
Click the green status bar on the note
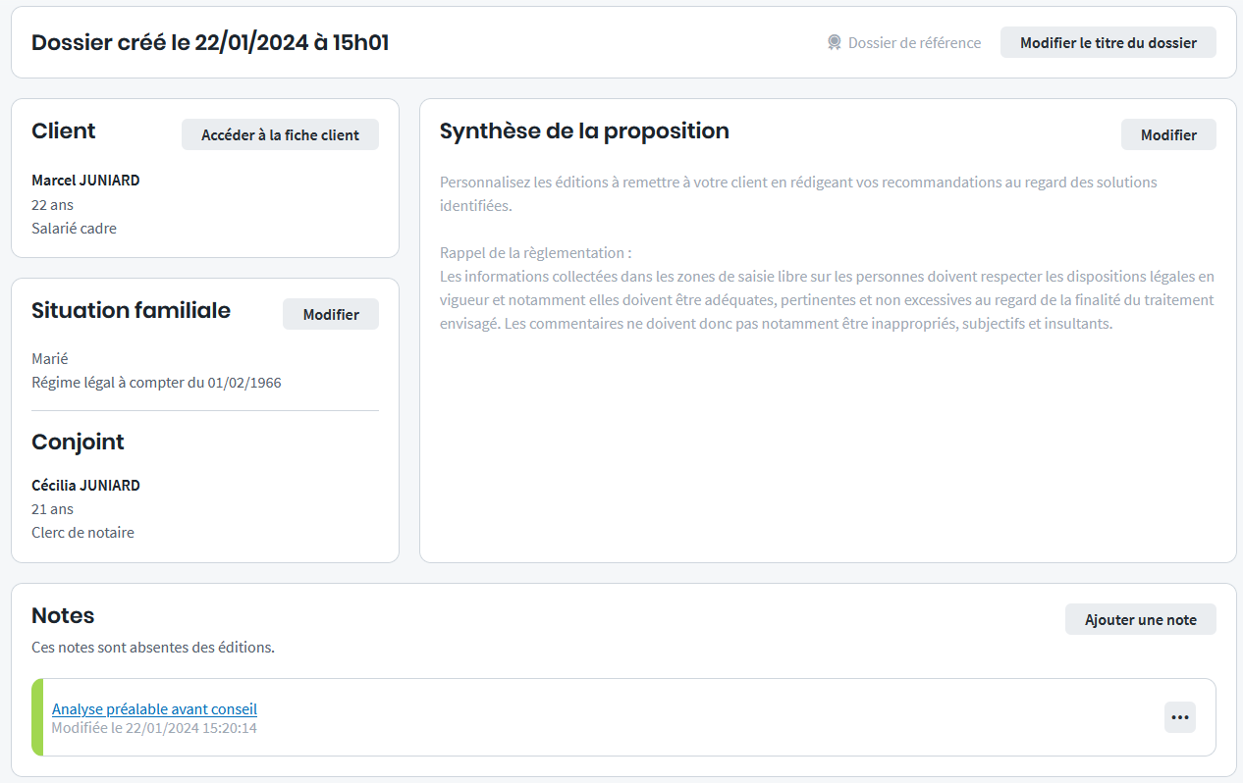coord(37,717)
